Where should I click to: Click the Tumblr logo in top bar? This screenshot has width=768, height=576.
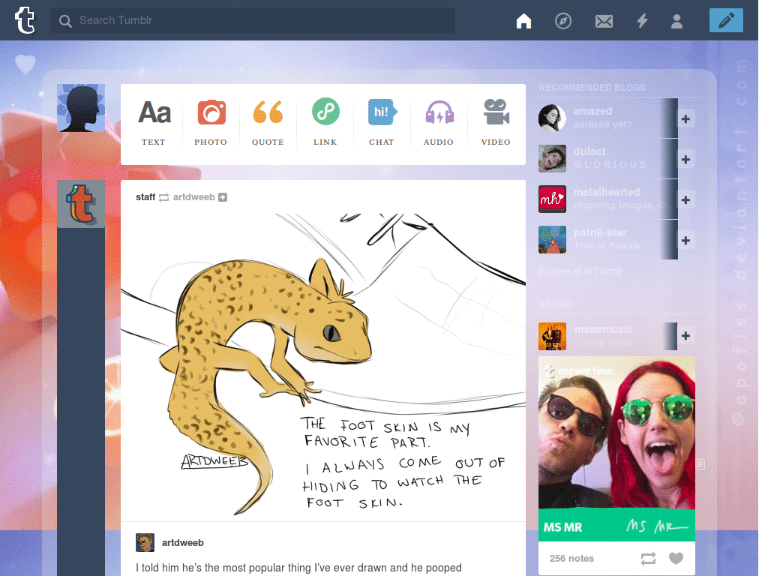(25, 20)
